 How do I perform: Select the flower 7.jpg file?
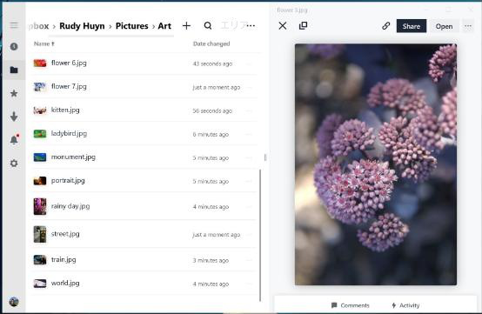point(144,87)
